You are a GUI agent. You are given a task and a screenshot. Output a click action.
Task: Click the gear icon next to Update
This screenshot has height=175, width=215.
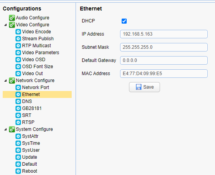pyautogui.click(x=18, y=157)
